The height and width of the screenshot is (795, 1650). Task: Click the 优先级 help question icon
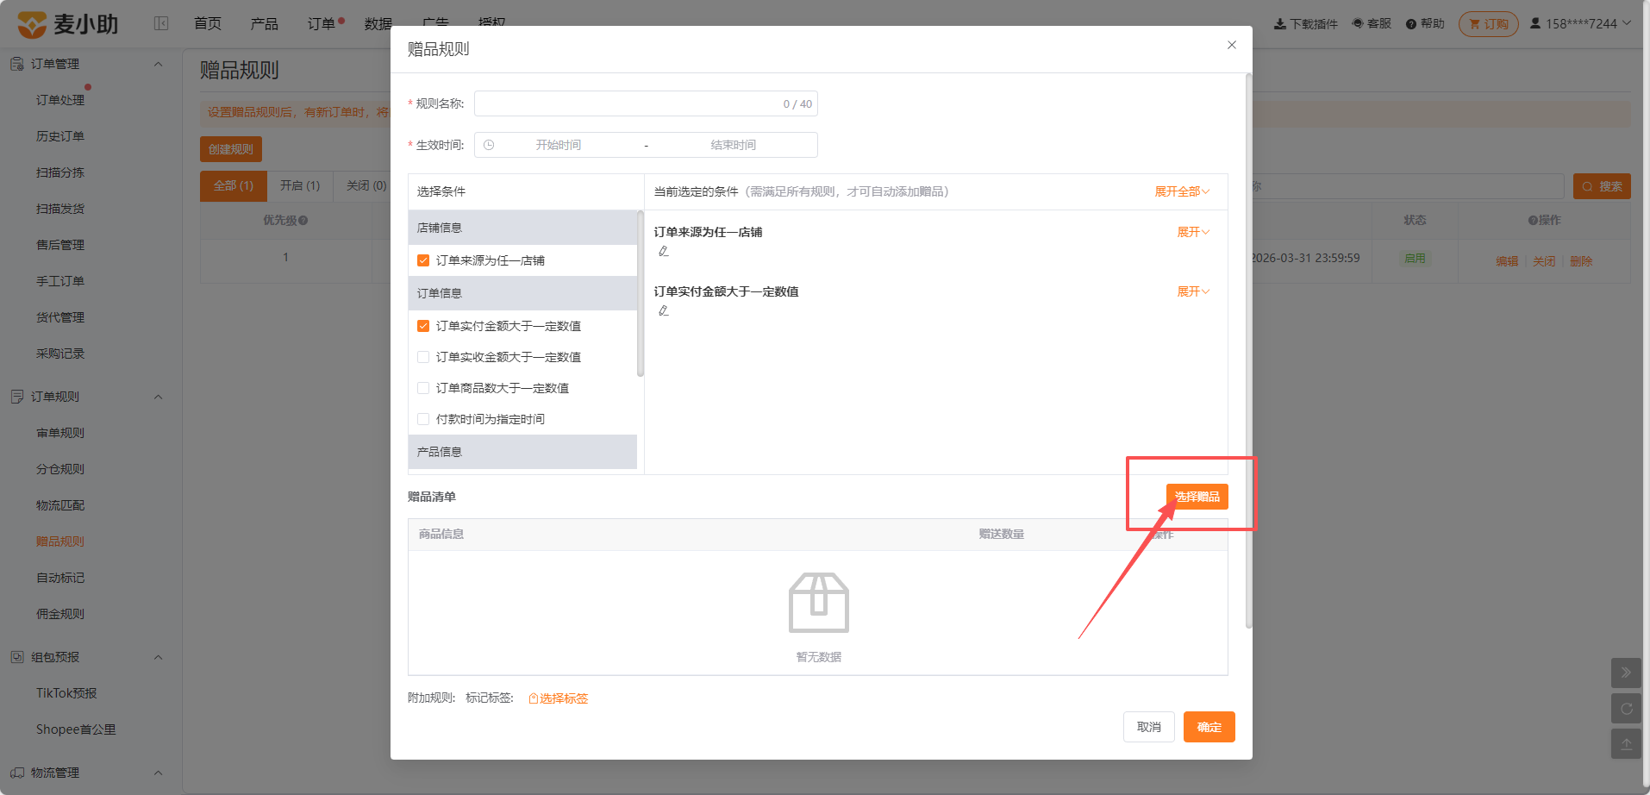pyautogui.click(x=303, y=221)
